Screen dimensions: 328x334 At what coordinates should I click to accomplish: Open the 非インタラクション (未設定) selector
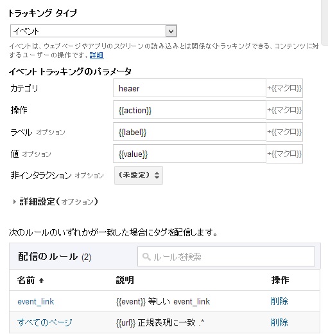139,175
